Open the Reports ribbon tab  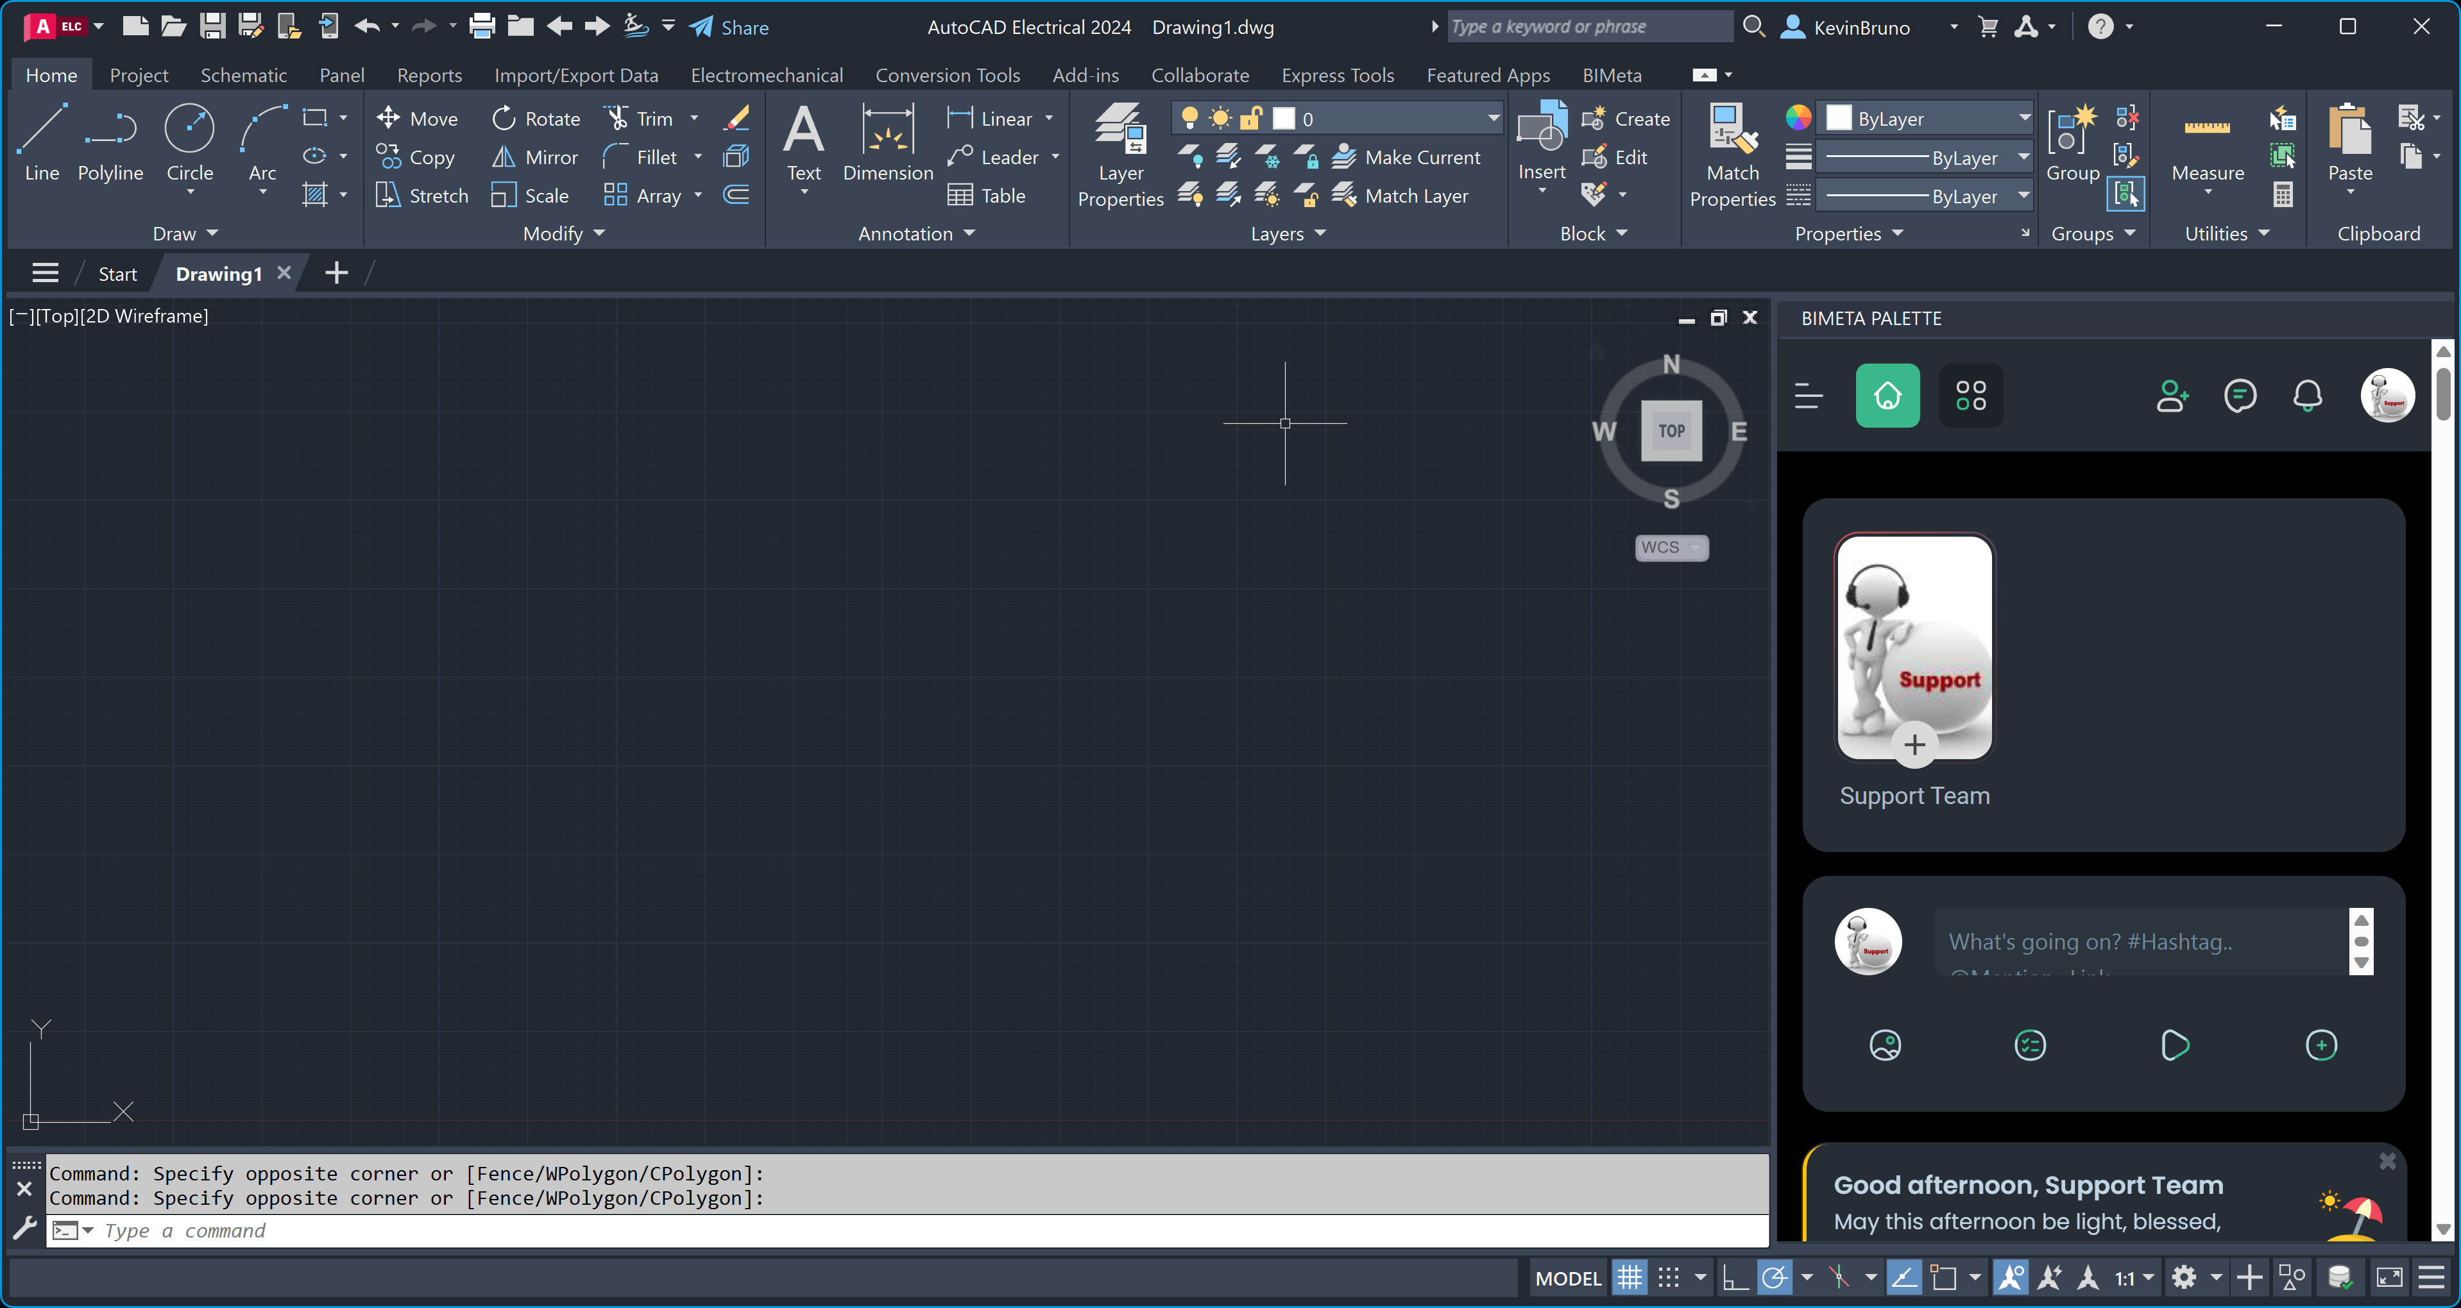click(x=429, y=74)
